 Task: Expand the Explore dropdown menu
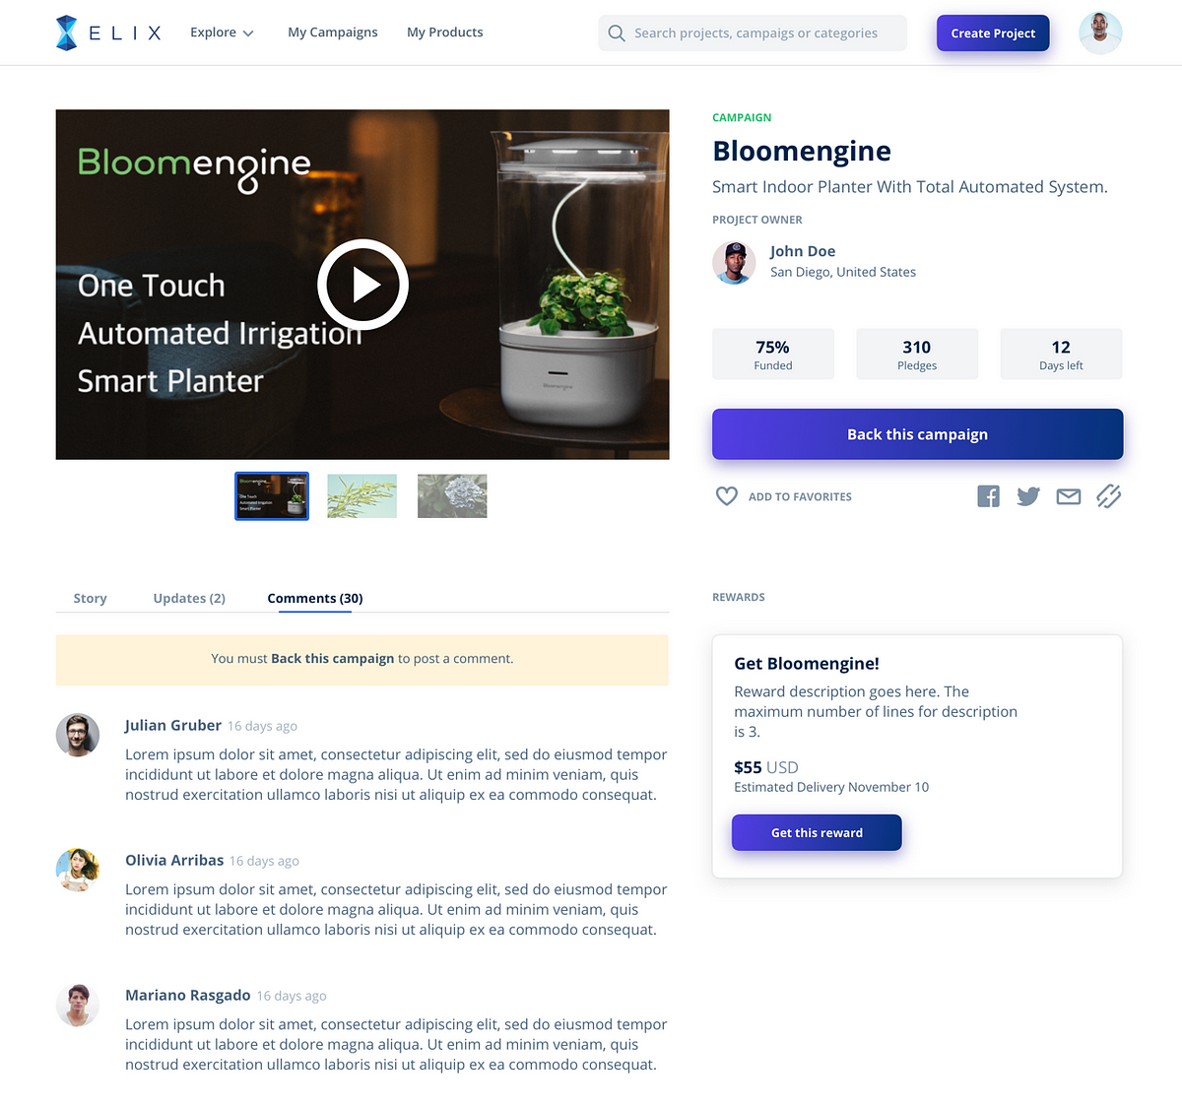coord(222,33)
